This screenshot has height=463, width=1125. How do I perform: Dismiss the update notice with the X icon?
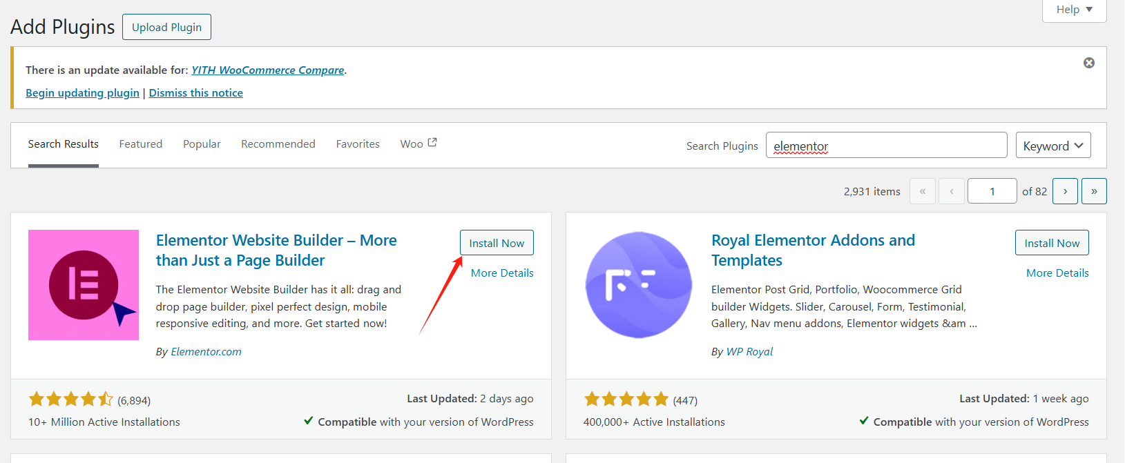[x=1088, y=63]
